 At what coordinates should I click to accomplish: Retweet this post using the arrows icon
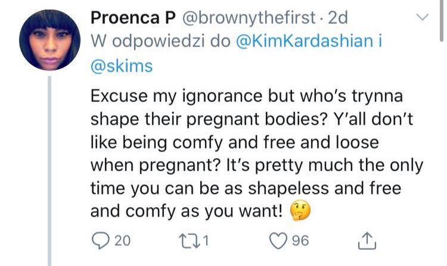[190, 240]
